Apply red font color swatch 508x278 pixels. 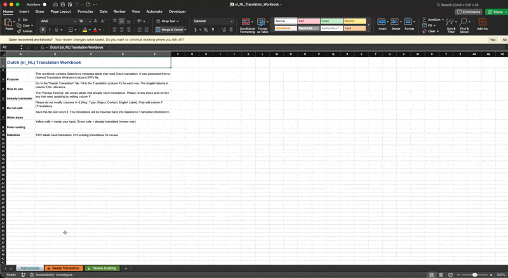click(x=95, y=30)
